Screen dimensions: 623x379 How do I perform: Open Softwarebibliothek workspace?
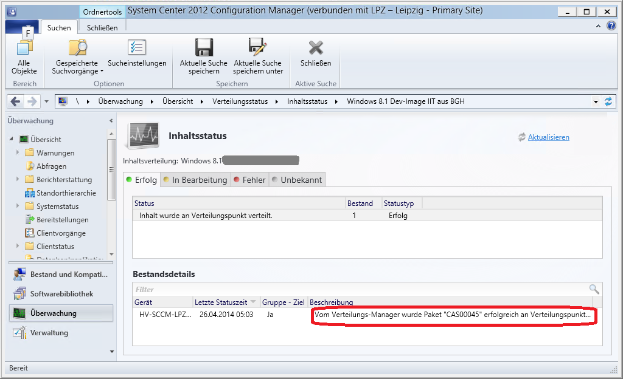(x=61, y=294)
